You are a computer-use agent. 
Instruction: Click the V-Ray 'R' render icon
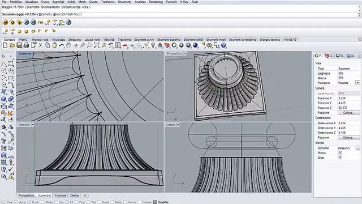click(x=27, y=23)
